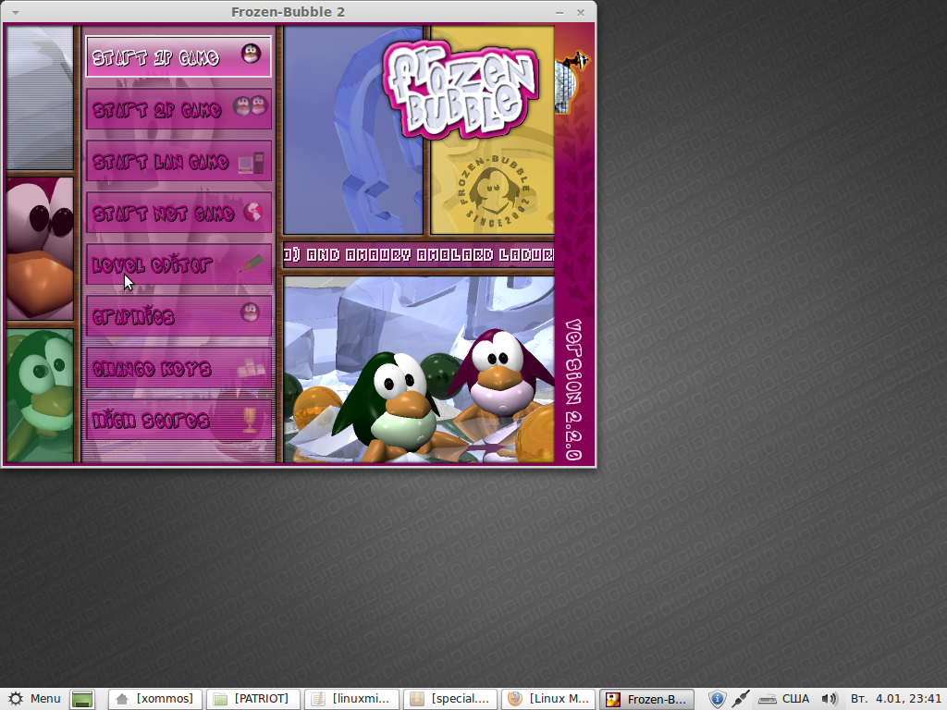View the High Scores
Image resolution: width=947 pixels, height=710 pixels.
point(178,420)
